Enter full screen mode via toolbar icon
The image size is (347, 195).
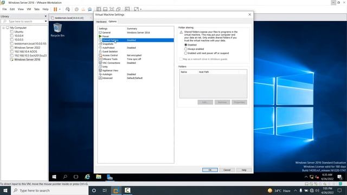click(112, 9)
